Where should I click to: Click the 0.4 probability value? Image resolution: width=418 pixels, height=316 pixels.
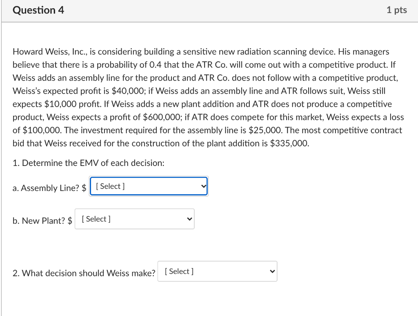(x=155, y=65)
